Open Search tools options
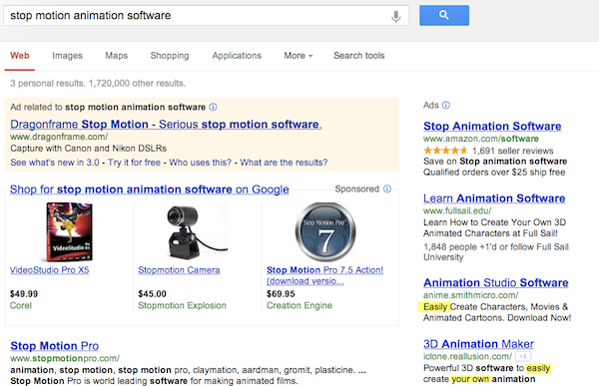 point(359,56)
